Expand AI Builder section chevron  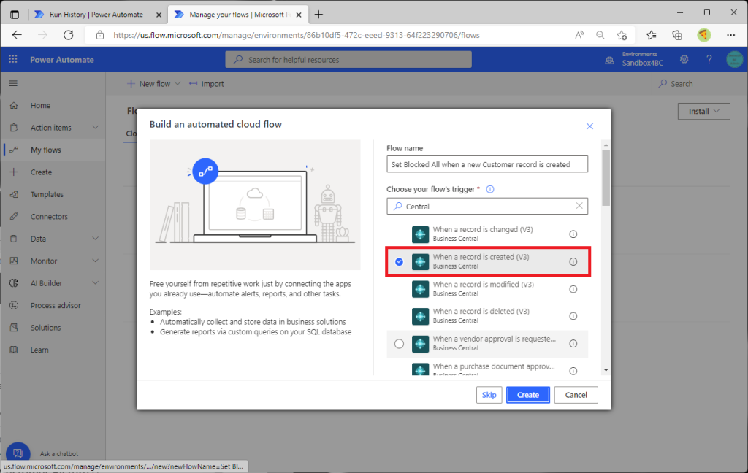(x=96, y=283)
